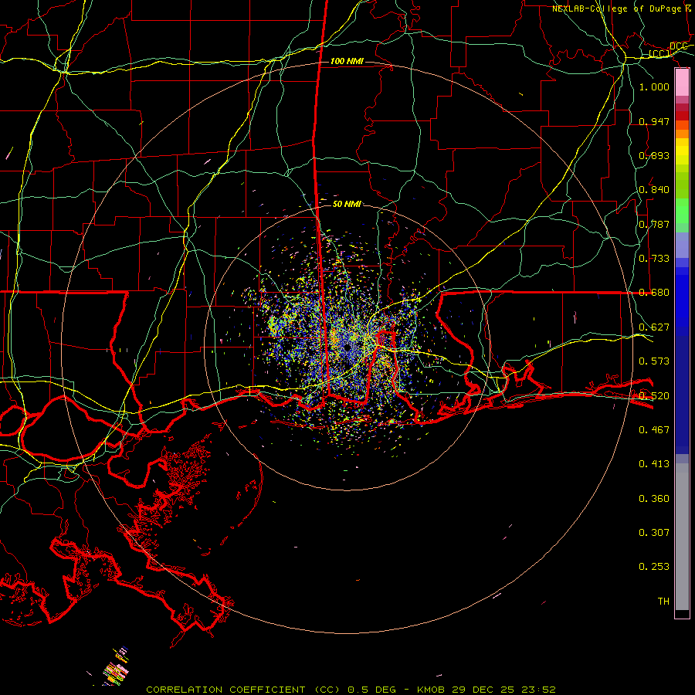Pick the lavender segment of the color bar

[682, 245]
